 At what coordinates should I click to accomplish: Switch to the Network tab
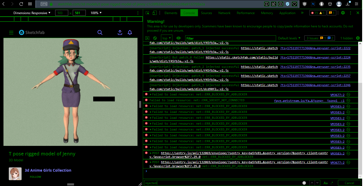coord(224,13)
